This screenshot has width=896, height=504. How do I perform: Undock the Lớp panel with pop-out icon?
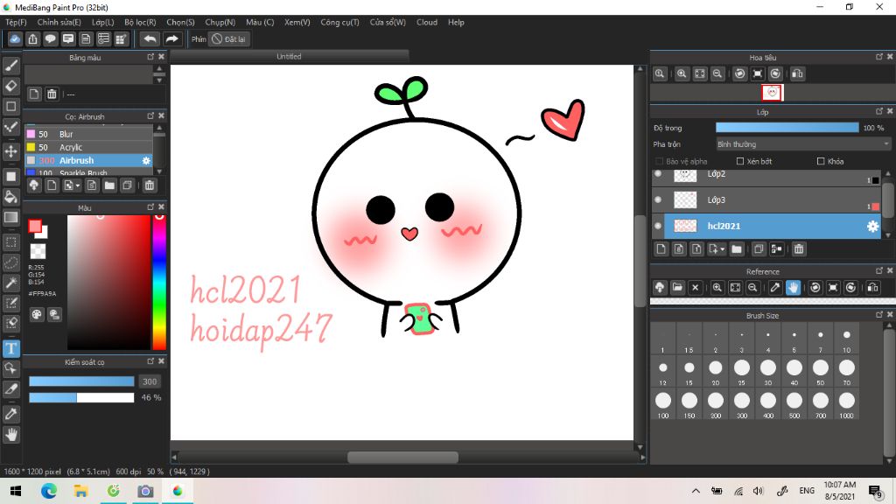878,112
